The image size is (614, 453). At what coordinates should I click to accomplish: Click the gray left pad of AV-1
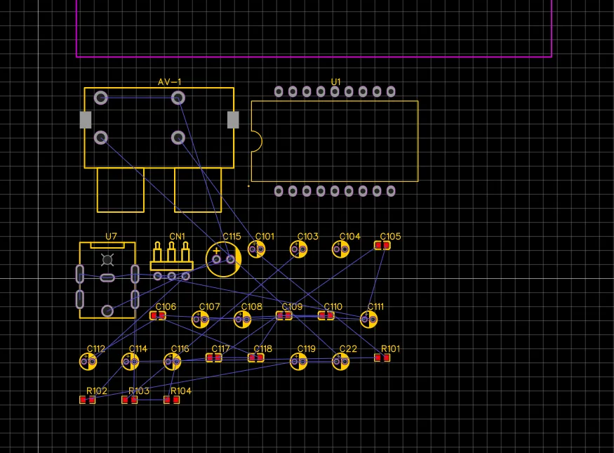tap(86, 120)
